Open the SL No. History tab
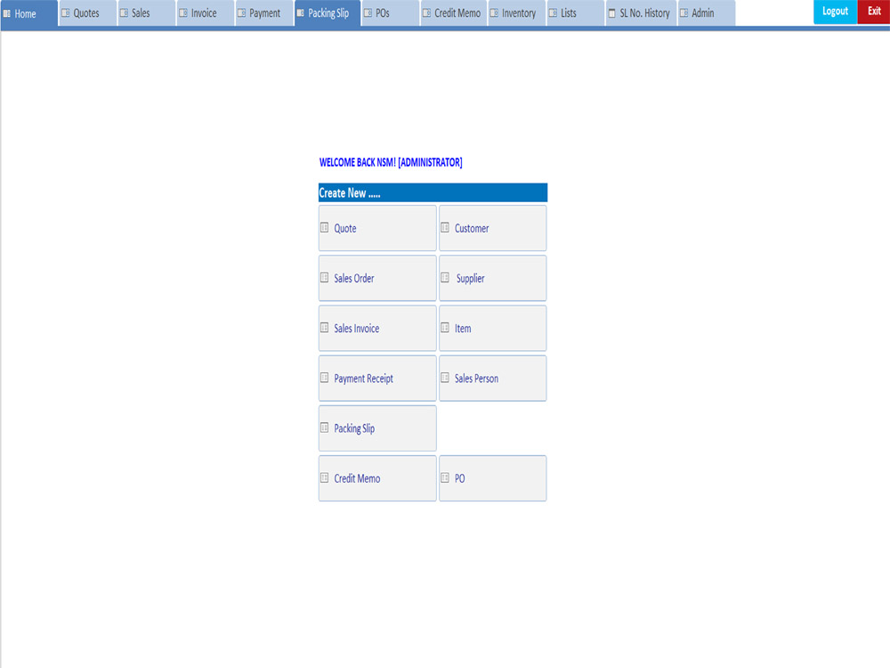This screenshot has width=890, height=668. tap(641, 13)
